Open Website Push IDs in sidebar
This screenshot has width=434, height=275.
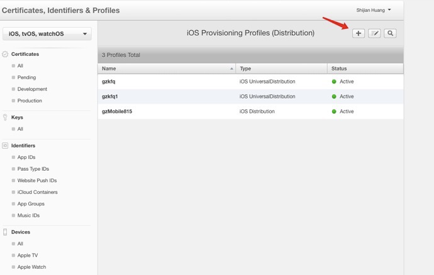(x=37, y=181)
